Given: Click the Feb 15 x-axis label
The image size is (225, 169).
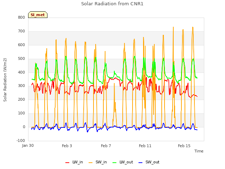Looking at the screenshot, I should pyautogui.click(x=184, y=146).
